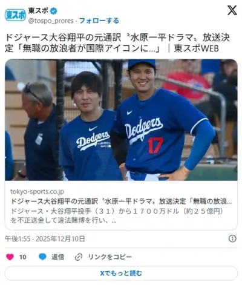Click the chain link icon
This screenshot has width=242, height=285.
pyautogui.click(x=79, y=257)
